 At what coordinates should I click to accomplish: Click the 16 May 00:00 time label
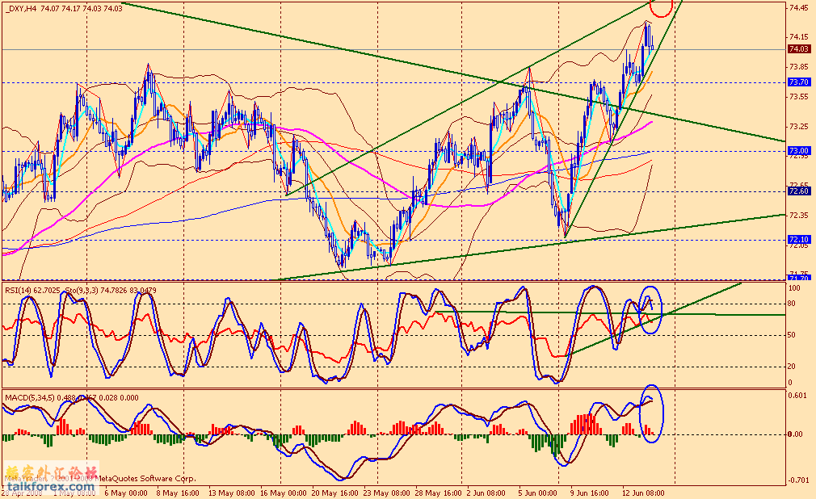click(283, 493)
